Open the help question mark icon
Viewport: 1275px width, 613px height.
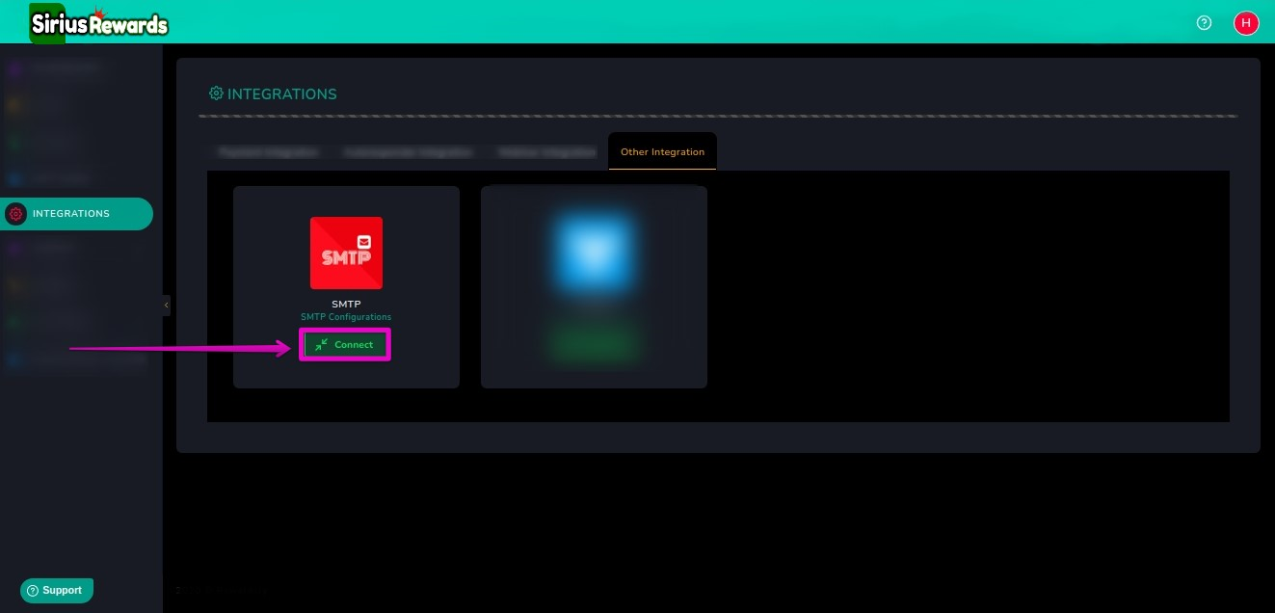click(1204, 23)
